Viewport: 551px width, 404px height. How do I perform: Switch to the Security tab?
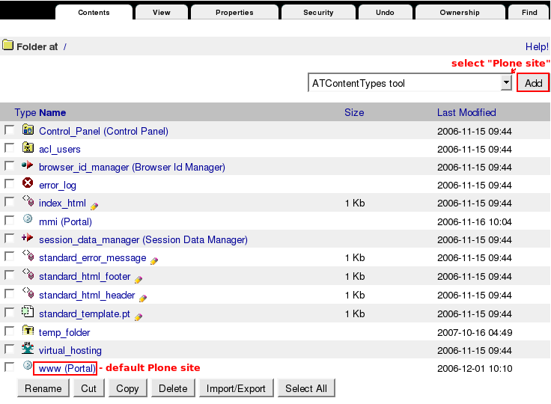(318, 13)
